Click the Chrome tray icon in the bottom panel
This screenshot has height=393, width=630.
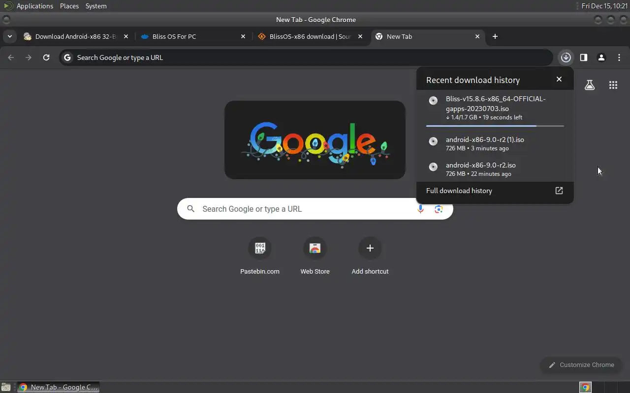[x=585, y=387]
